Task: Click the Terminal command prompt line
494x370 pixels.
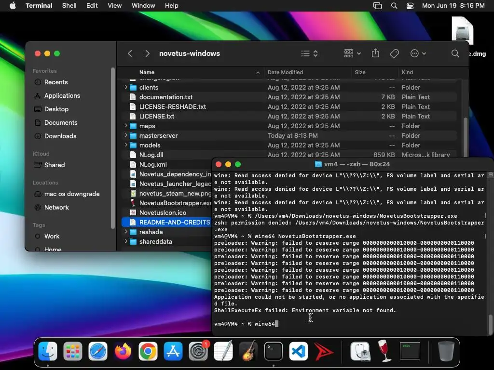Action: (350, 324)
